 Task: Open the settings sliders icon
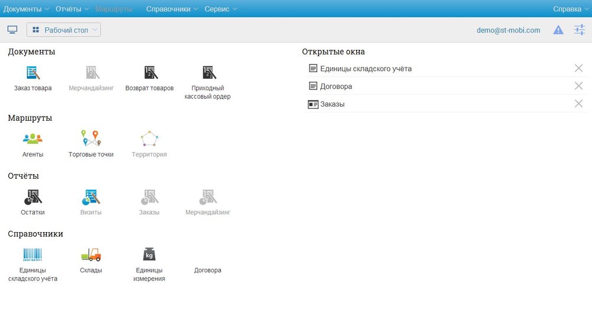[x=580, y=30]
